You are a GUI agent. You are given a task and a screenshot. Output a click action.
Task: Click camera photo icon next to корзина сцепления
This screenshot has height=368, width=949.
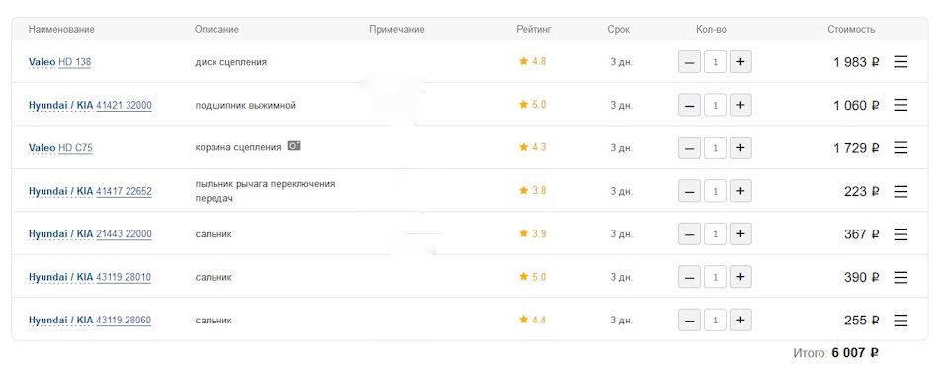[x=294, y=146]
